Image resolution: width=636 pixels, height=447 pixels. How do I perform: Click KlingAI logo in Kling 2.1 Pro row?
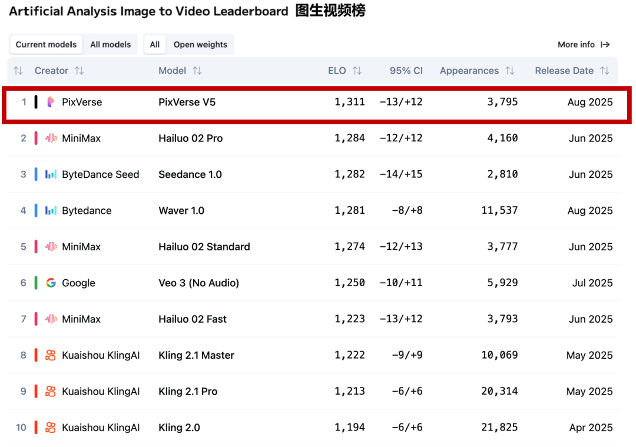point(51,392)
